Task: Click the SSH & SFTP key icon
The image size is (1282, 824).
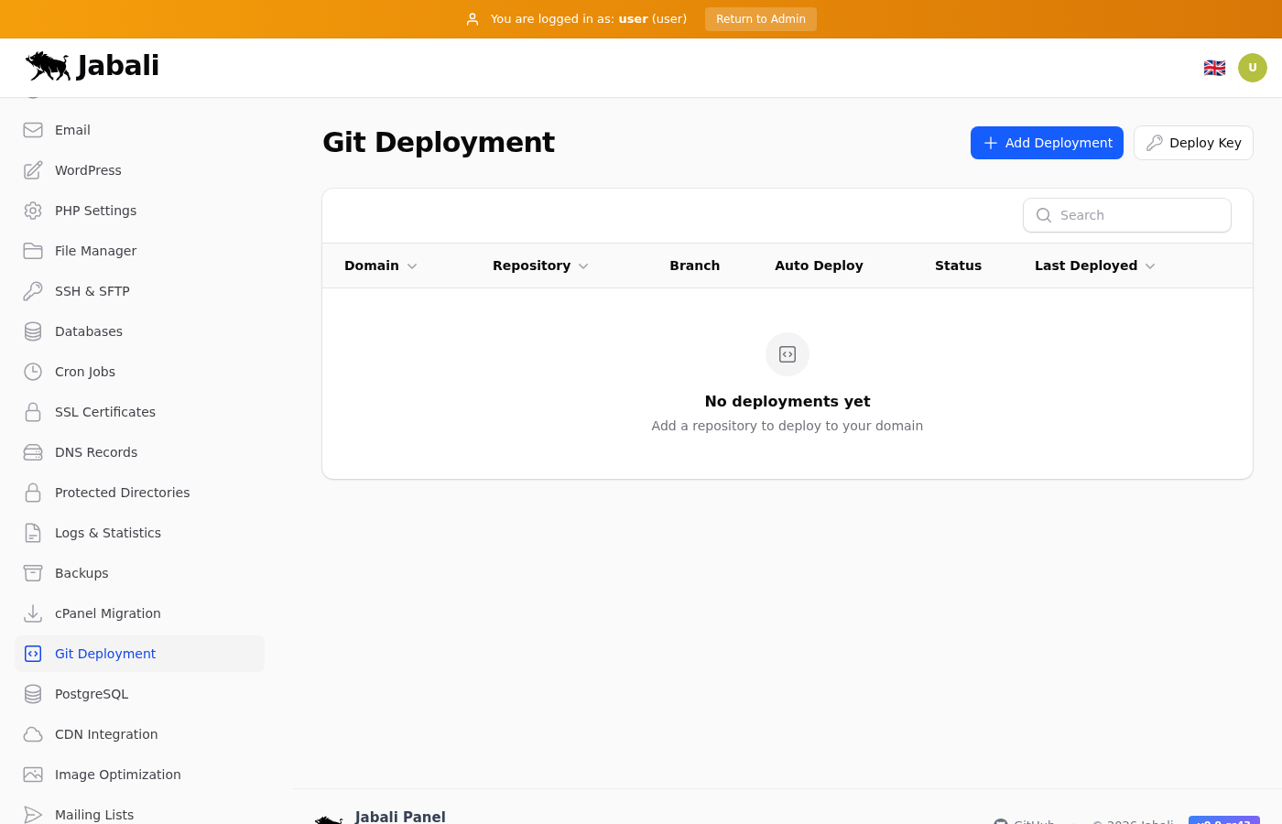Action: coord(33,291)
